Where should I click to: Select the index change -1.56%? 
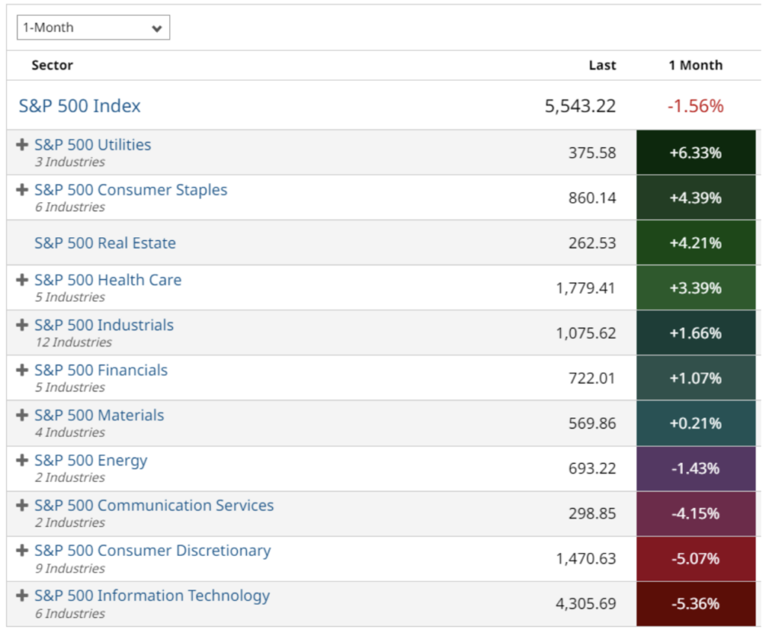coord(696,106)
